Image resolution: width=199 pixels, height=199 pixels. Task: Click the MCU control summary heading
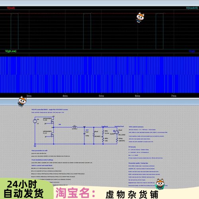[x=136, y=127]
